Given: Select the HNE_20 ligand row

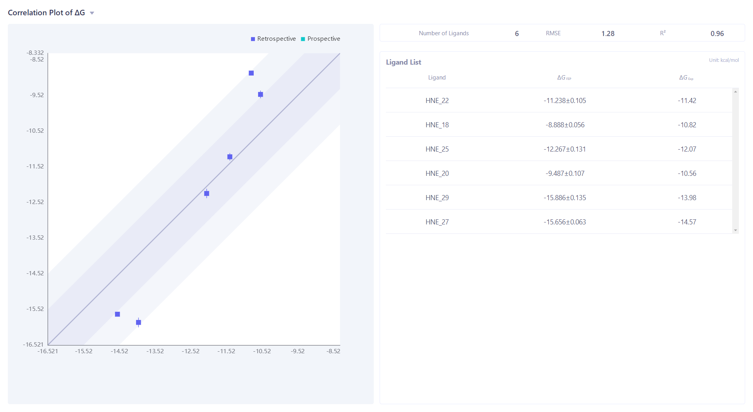Looking at the screenshot, I should point(437,173).
